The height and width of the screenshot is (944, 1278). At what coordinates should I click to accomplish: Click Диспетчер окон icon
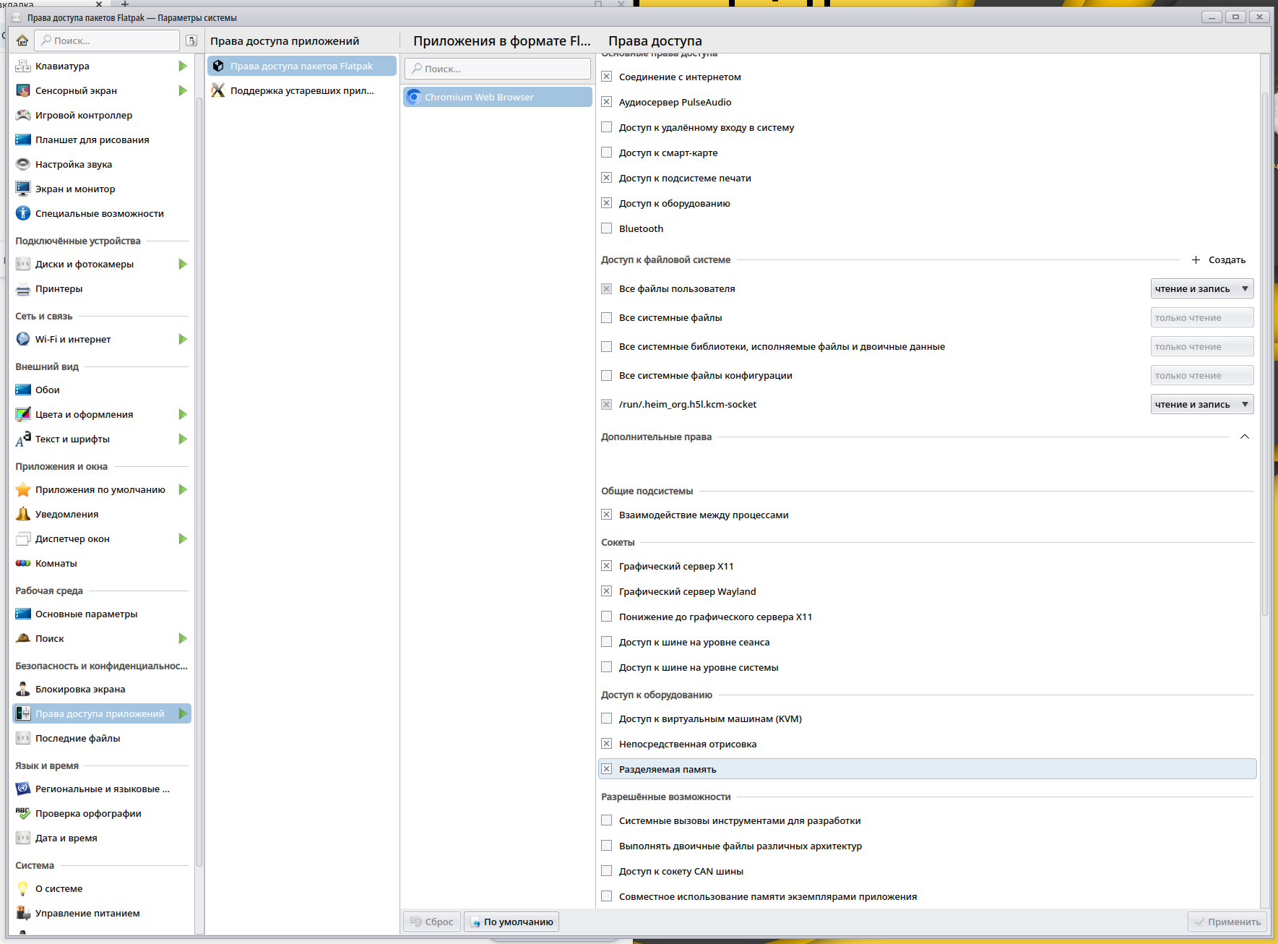(x=23, y=538)
